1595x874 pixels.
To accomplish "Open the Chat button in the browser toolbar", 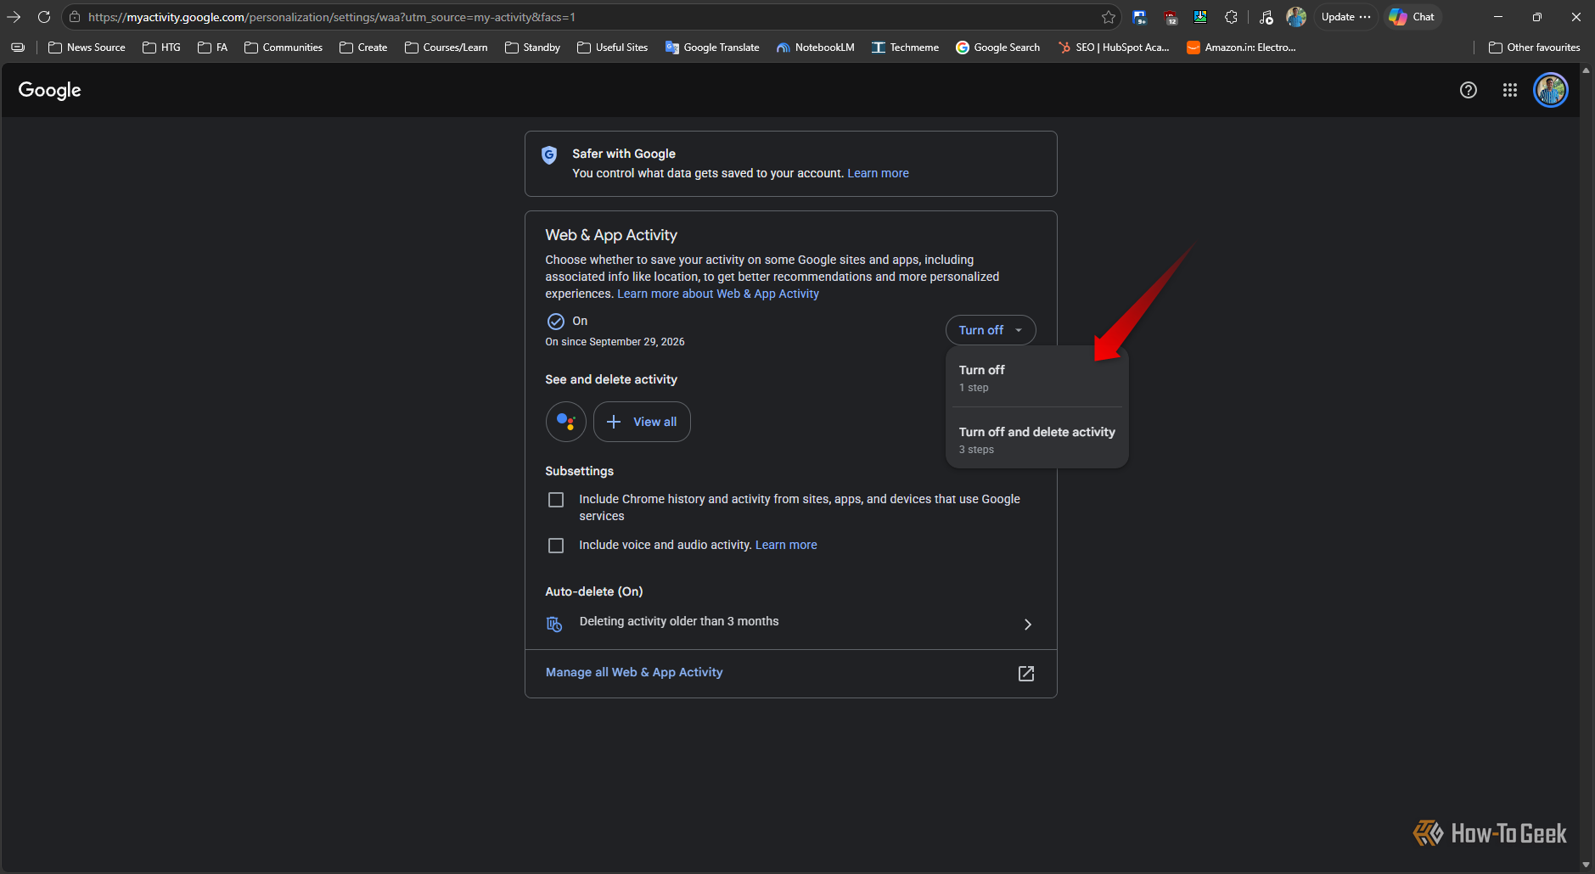I will [x=1412, y=17].
